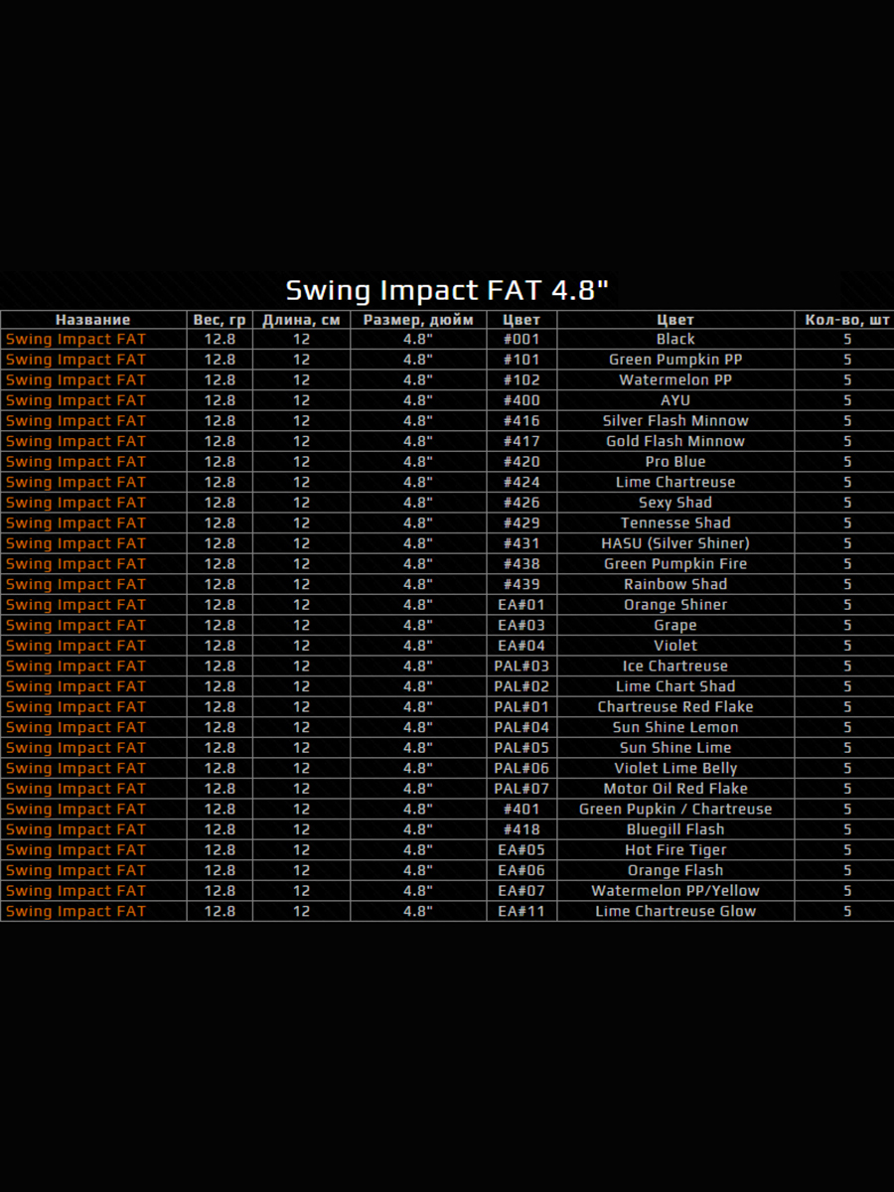
Task: Select the #439 code cell
Action: pos(521,584)
